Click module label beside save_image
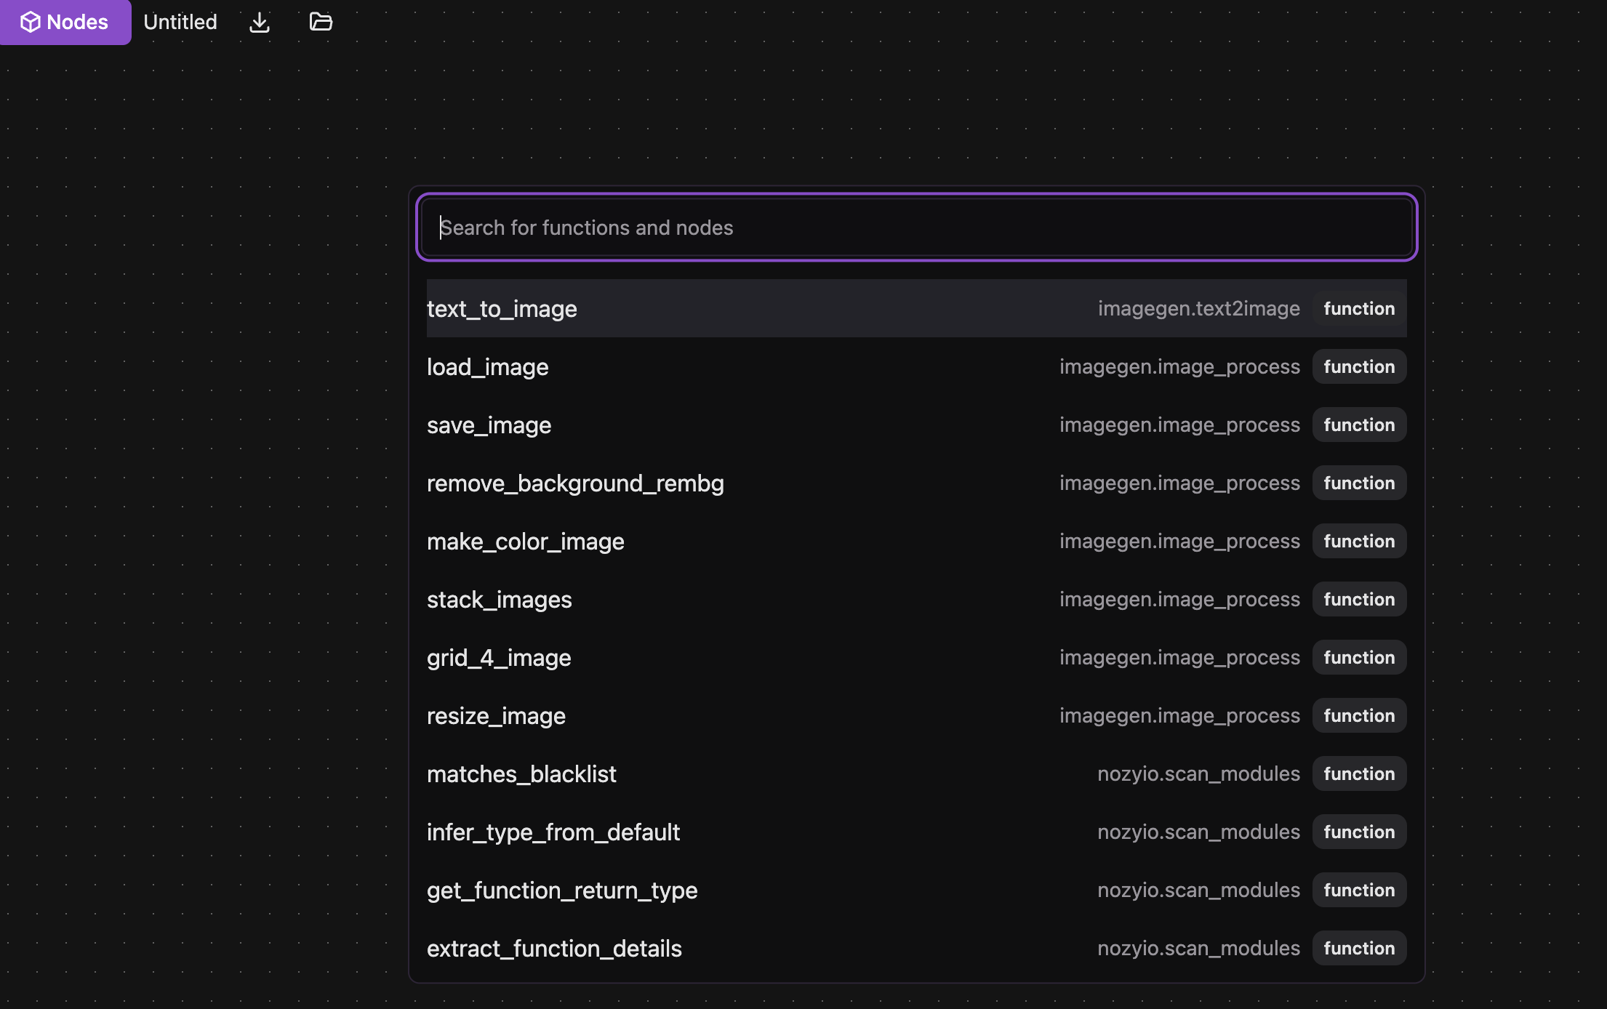1607x1009 pixels. [x=1179, y=425]
